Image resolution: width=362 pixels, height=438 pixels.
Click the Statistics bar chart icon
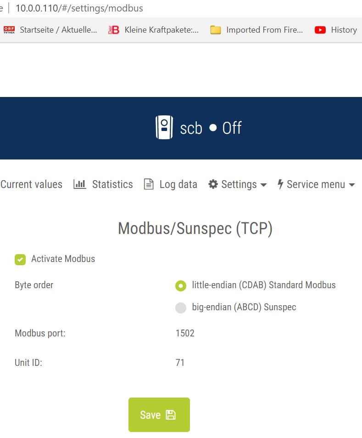80,184
